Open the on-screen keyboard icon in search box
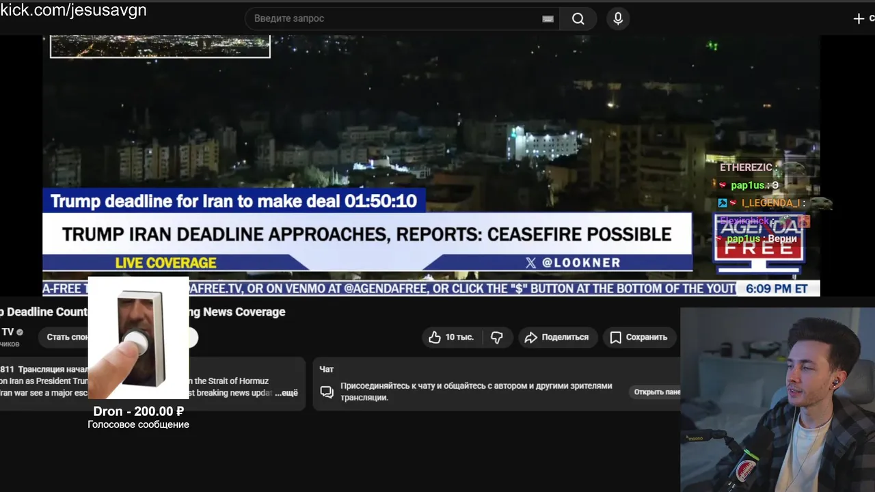This screenshot has width=875, height=492. tap(548, 18)
